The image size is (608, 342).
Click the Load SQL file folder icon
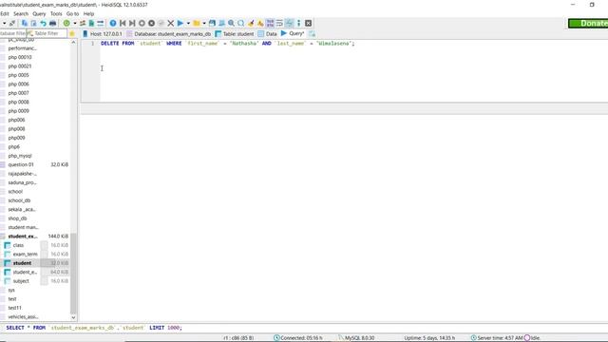click(197, 23)
